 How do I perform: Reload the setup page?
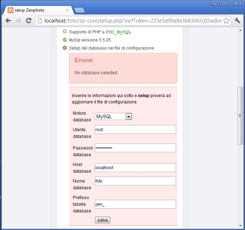coord(29,20)
